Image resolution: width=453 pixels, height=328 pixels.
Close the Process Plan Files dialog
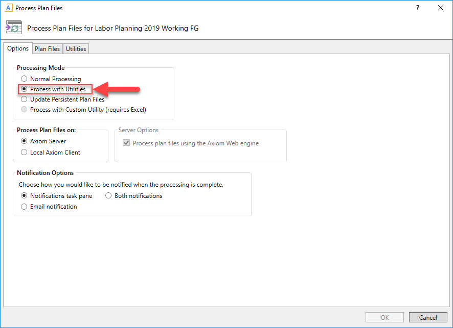(440, 8)
